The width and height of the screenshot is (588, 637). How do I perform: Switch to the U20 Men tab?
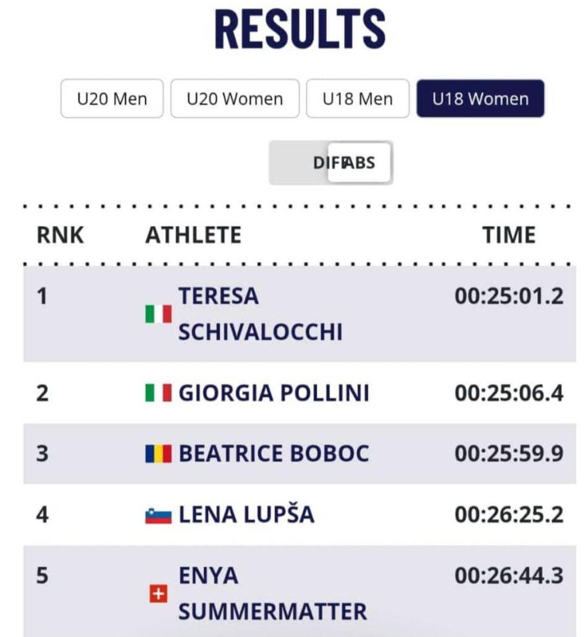click(112, 99)
